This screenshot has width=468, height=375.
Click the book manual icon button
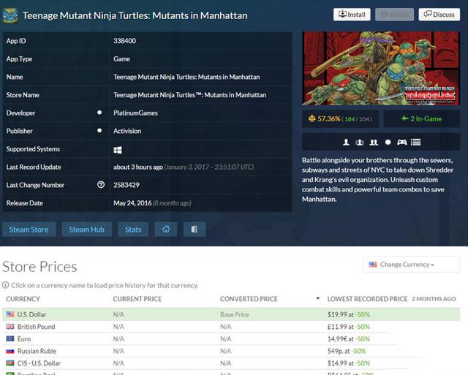(195, 230)
